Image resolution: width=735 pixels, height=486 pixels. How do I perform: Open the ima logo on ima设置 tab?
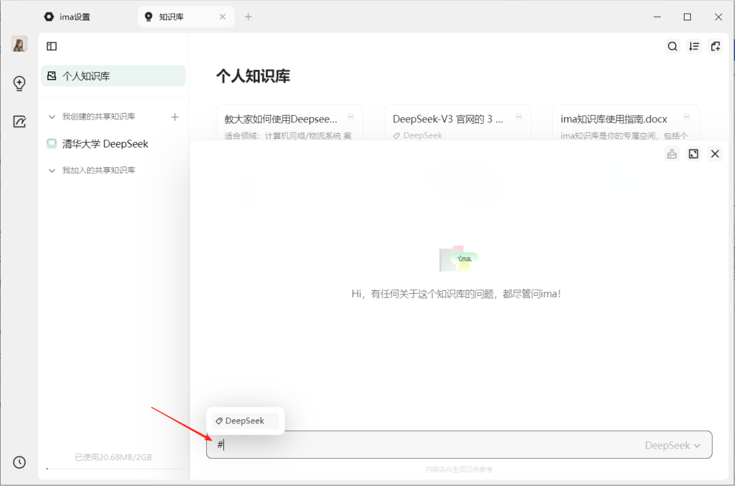point(49,17)
